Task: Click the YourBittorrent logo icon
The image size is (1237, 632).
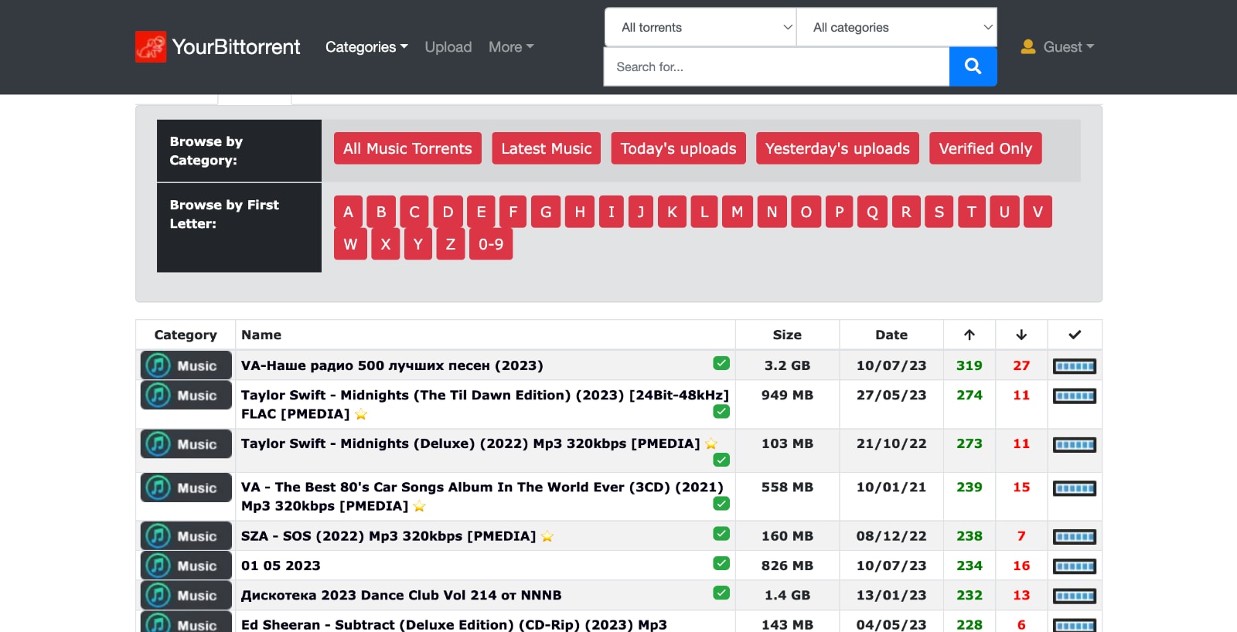Action: (x=151, y=46)
